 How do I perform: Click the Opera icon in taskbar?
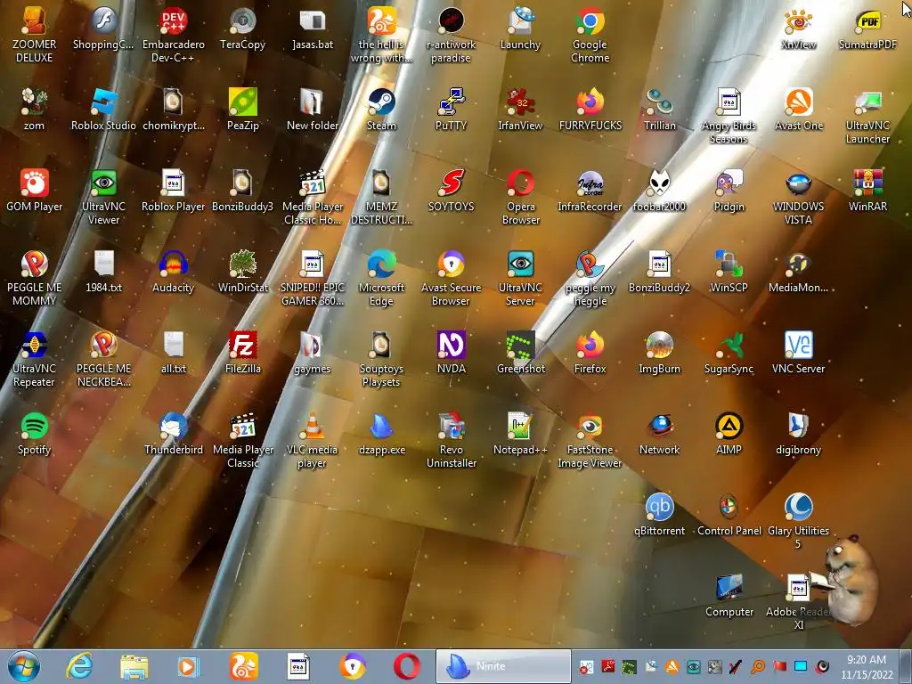pos(406,666)
